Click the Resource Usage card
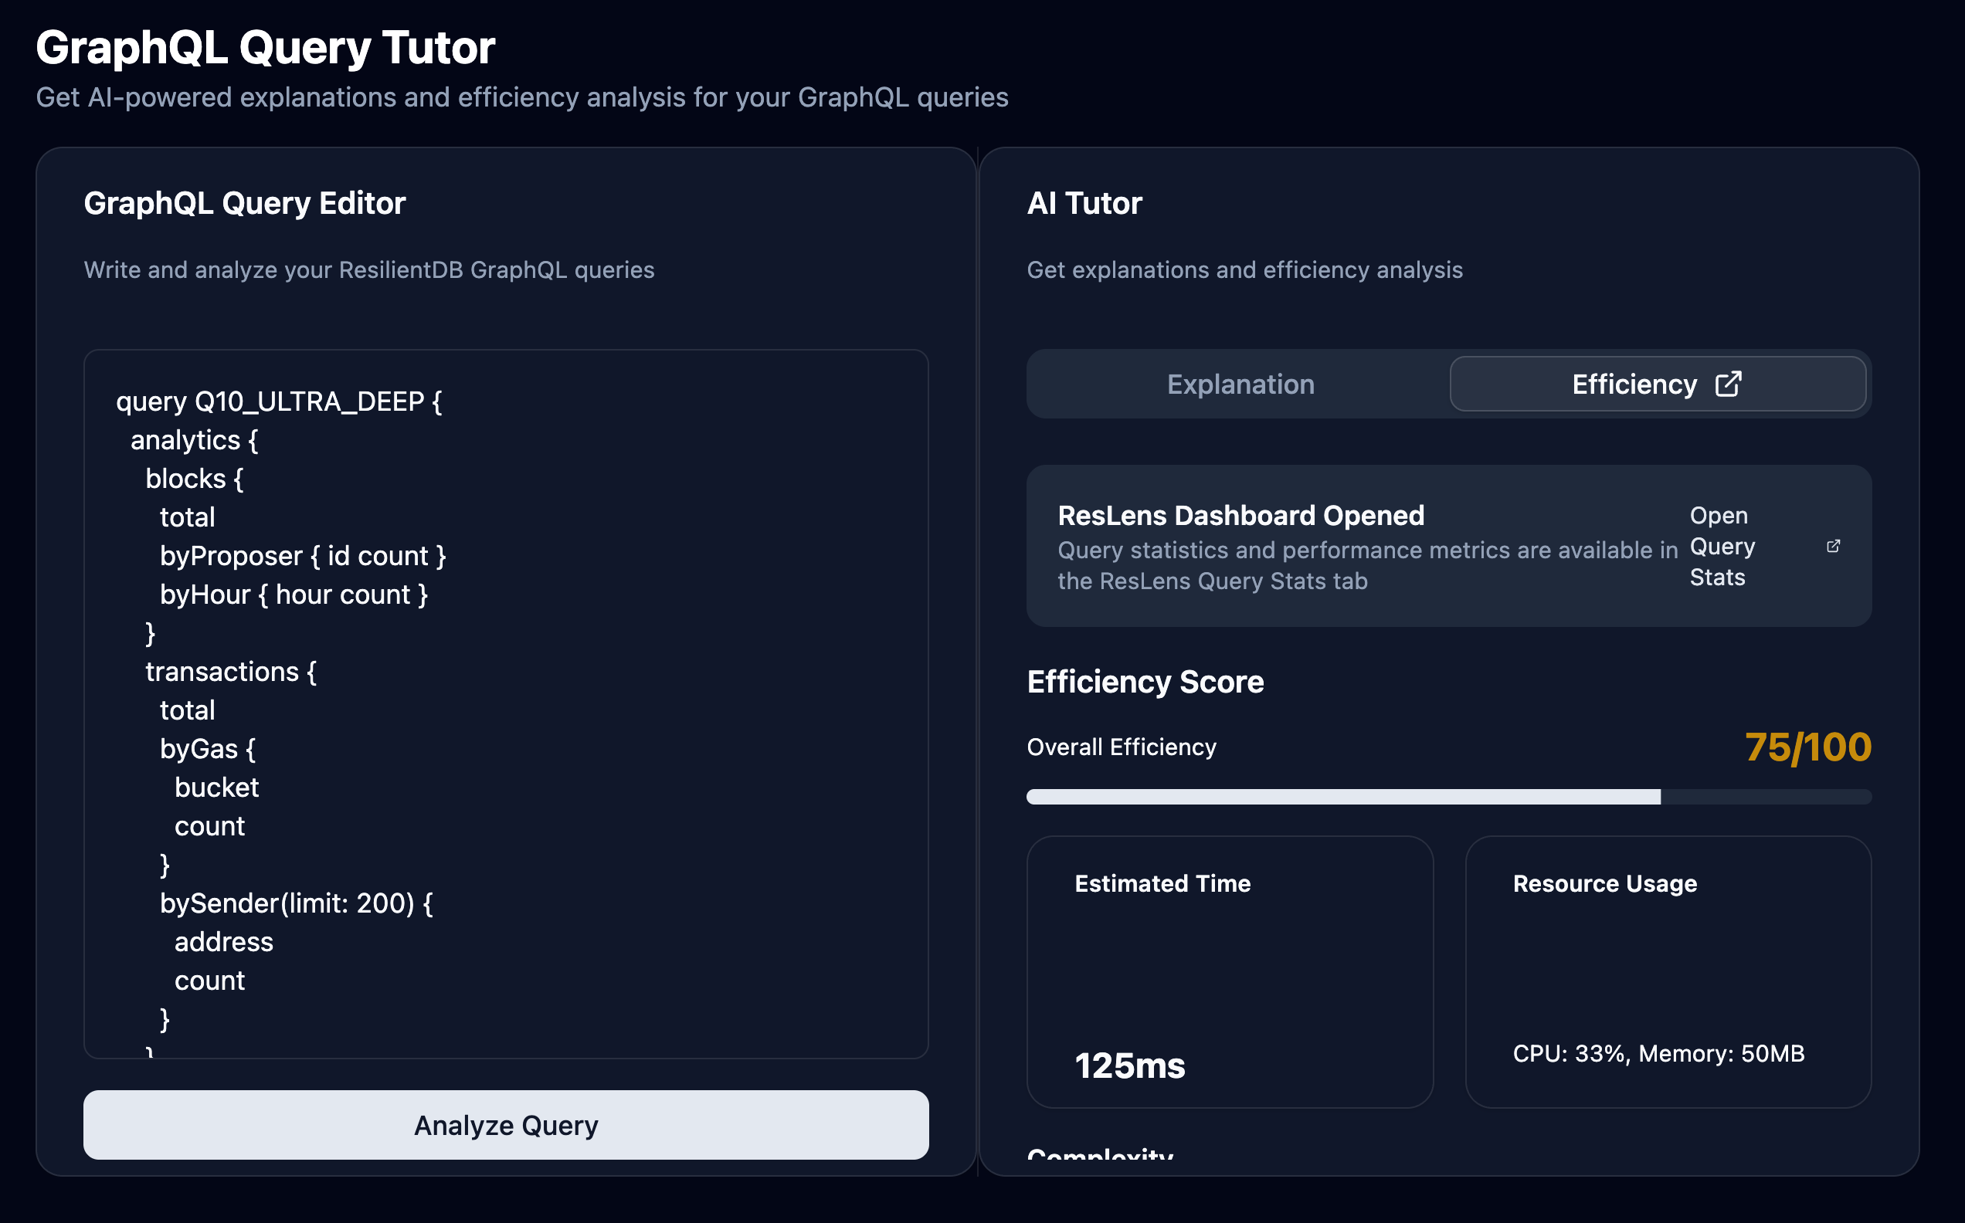Image resolution: width=1965 pixels, height=1223 pixels. coord(1668,971)
